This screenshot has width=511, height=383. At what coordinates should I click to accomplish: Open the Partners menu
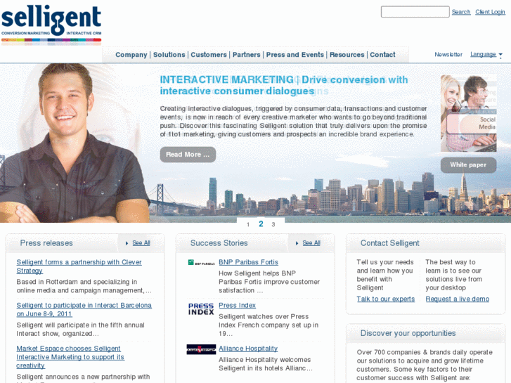247,55
